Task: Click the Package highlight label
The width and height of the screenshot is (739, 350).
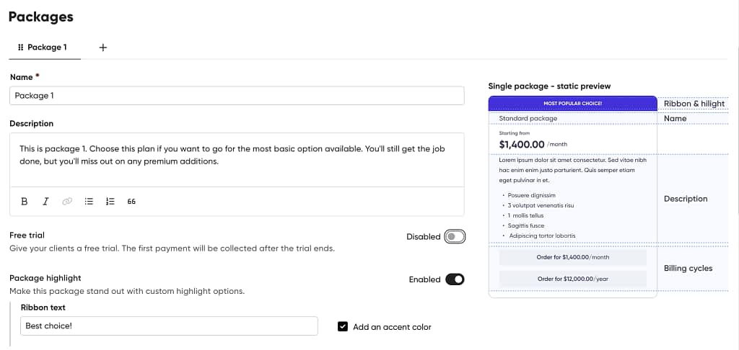Action: pyautogui.click(x=45, y=278)
